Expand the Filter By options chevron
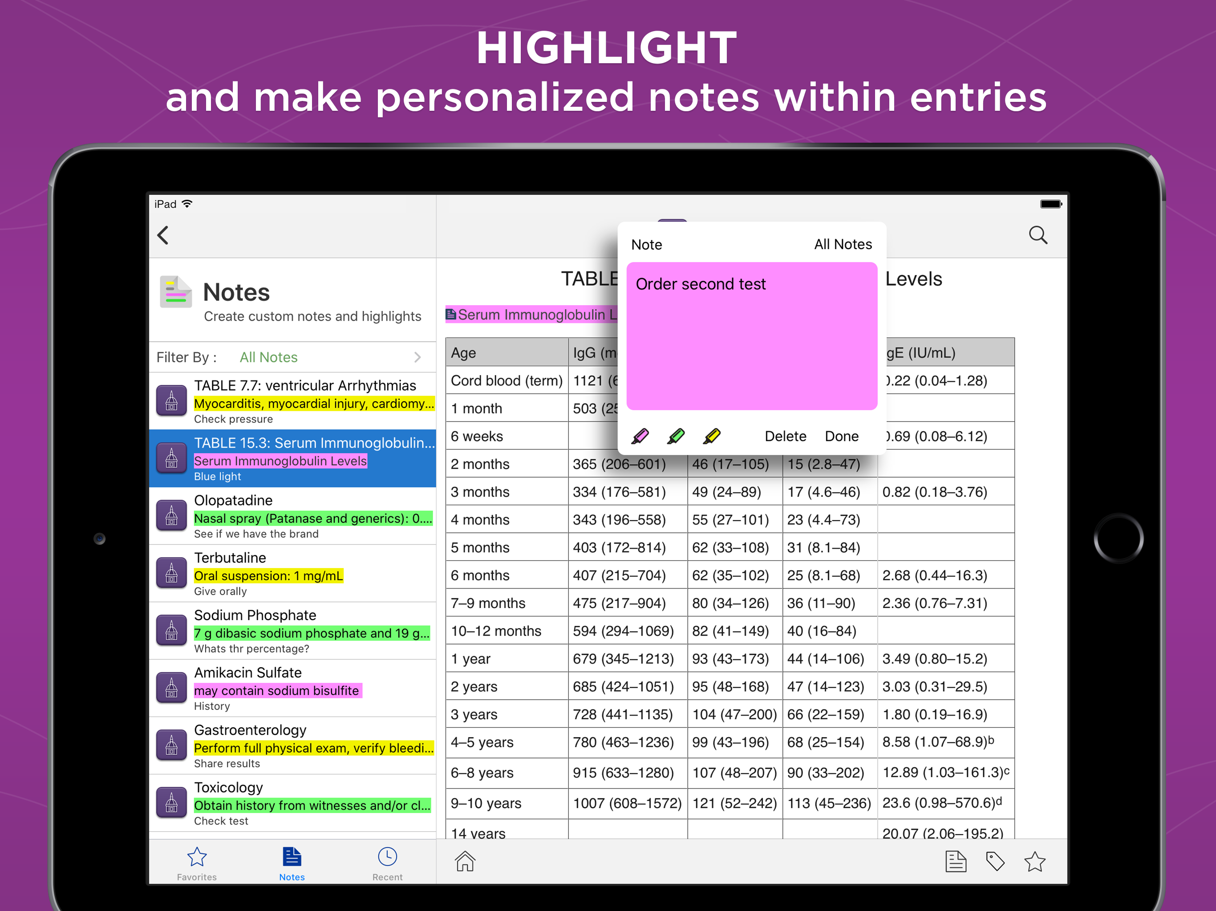Screen dimensions: 1216x911 coord(418,357)
